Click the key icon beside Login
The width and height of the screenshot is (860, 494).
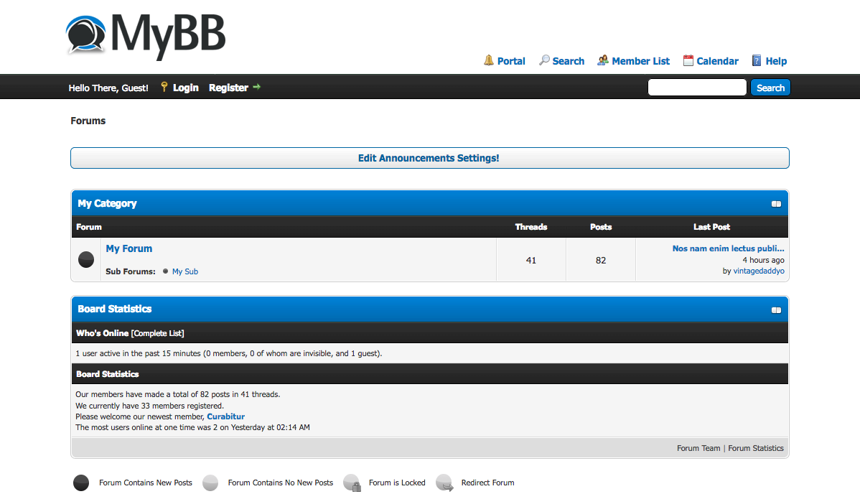point(164,87)
